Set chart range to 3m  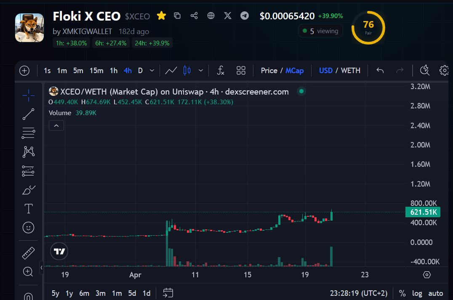pyautogui.click(x=101, y=293)
